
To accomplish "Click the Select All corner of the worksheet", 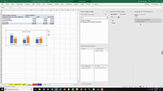I will point(1,10).
